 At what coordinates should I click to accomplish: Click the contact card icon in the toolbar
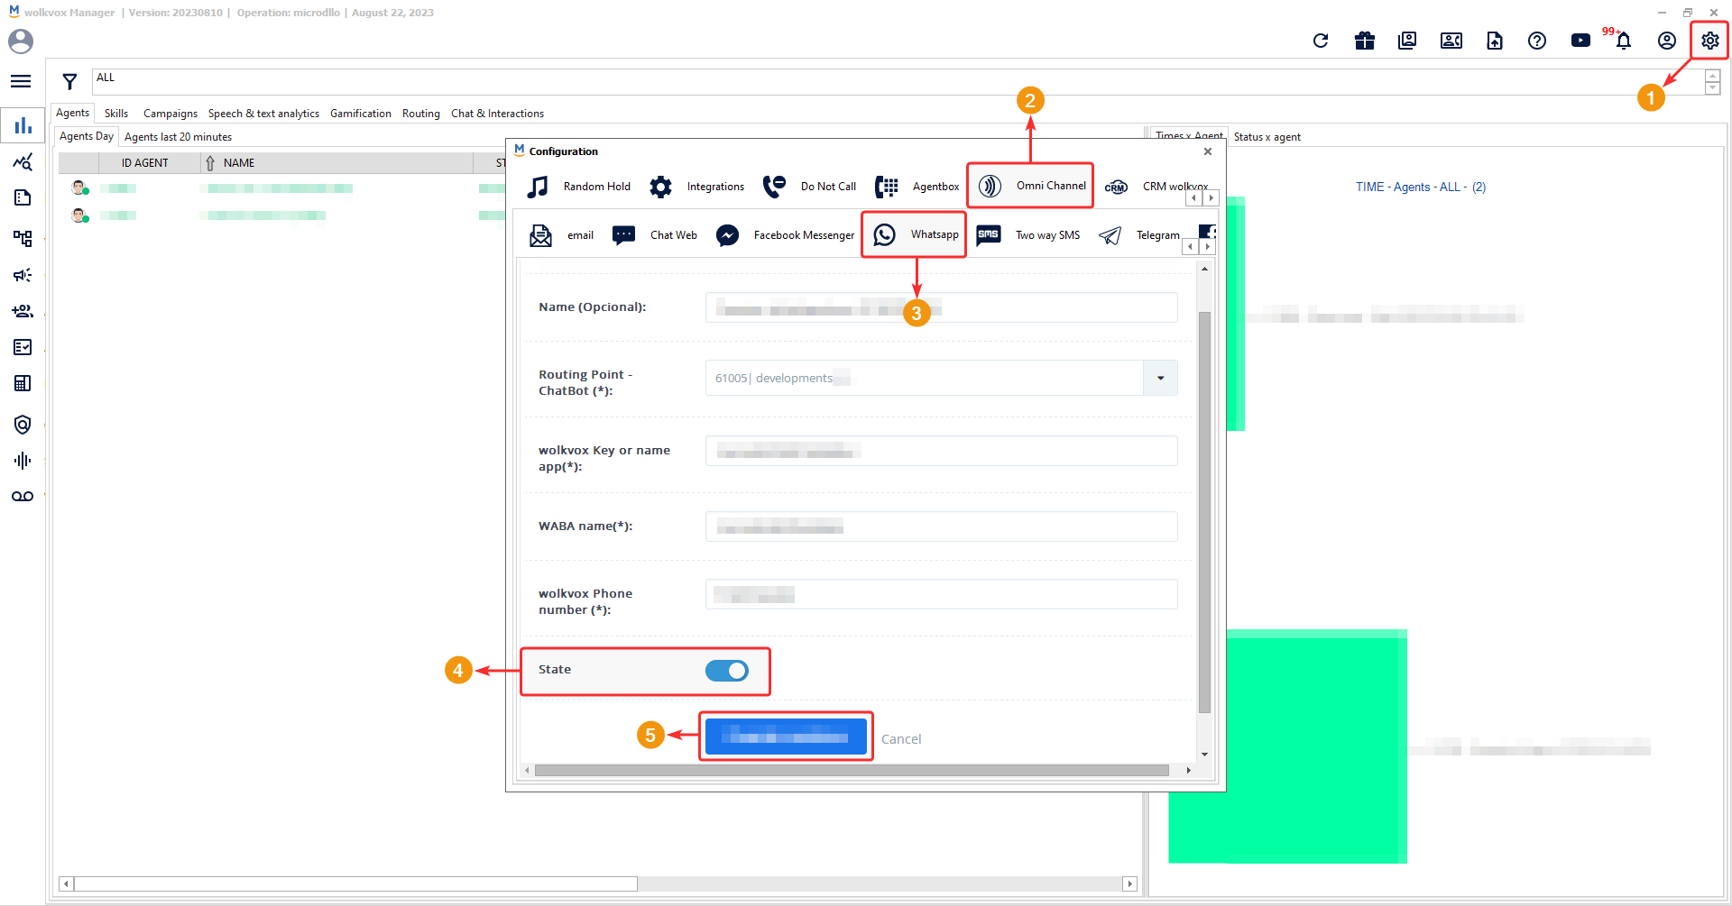(x=1451, y=41)
